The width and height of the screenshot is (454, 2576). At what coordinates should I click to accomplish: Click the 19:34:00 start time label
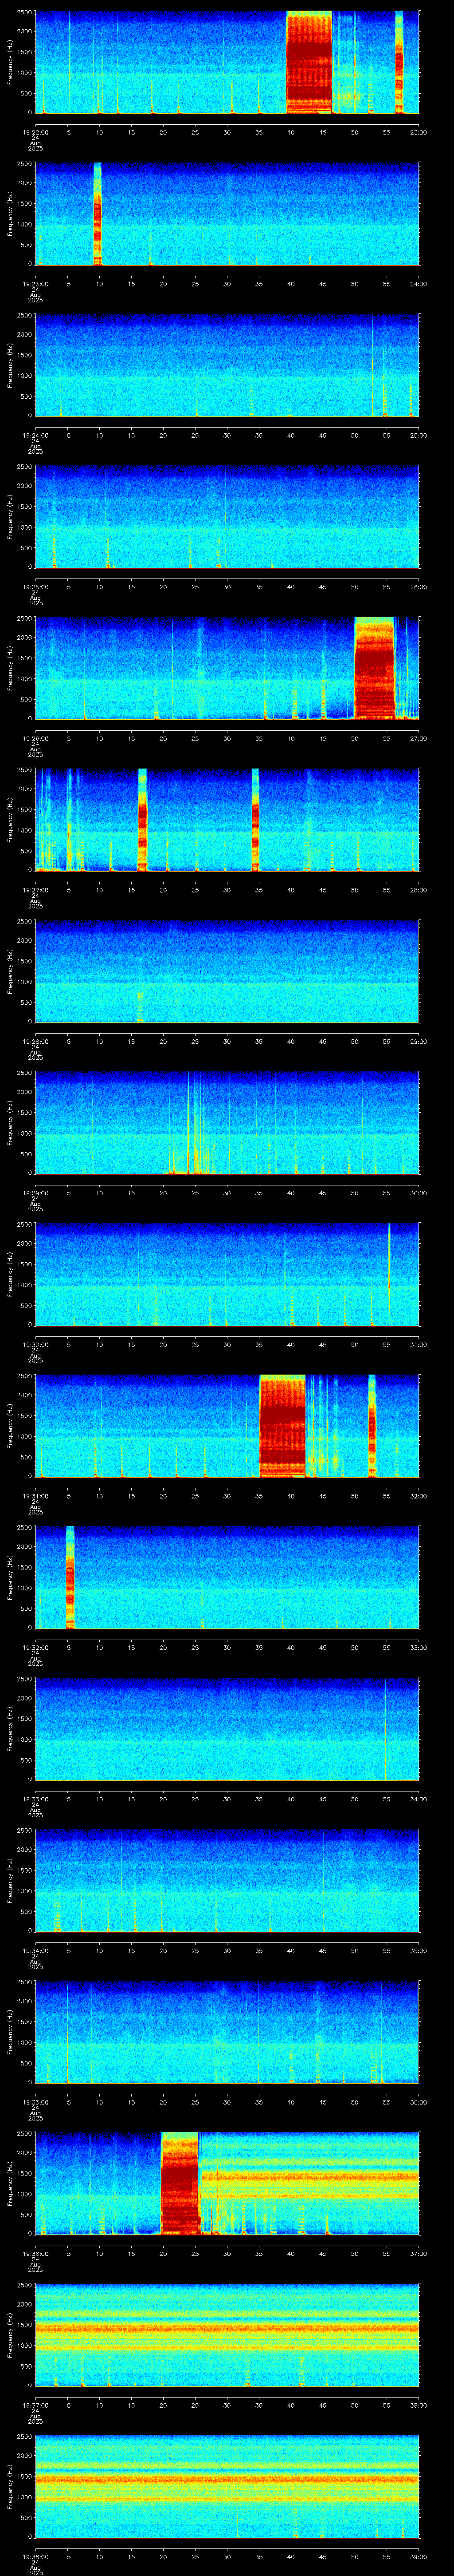coord(35,1950)
